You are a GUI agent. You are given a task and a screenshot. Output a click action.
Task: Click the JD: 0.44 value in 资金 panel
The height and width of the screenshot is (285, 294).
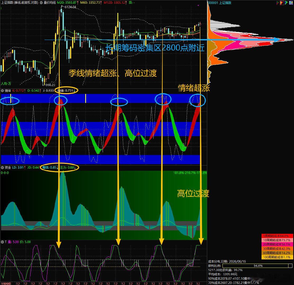(33, 167)
